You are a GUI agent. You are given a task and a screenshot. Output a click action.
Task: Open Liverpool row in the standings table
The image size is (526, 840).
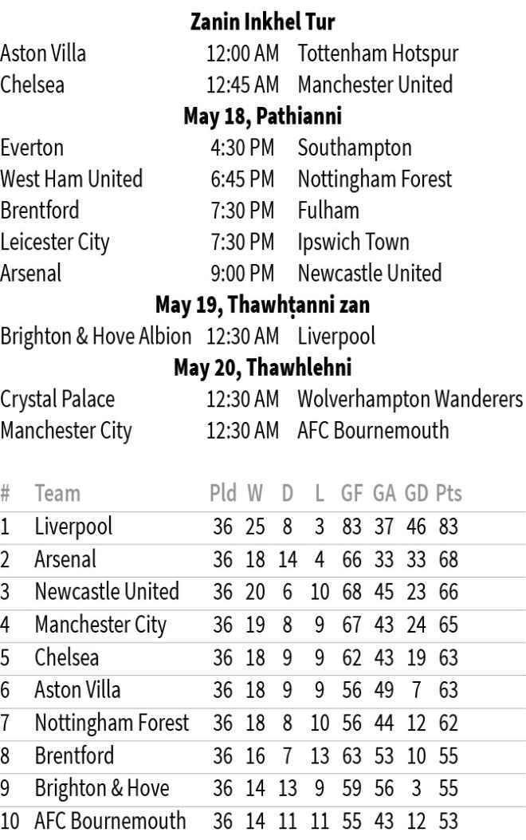coord(263,527)
